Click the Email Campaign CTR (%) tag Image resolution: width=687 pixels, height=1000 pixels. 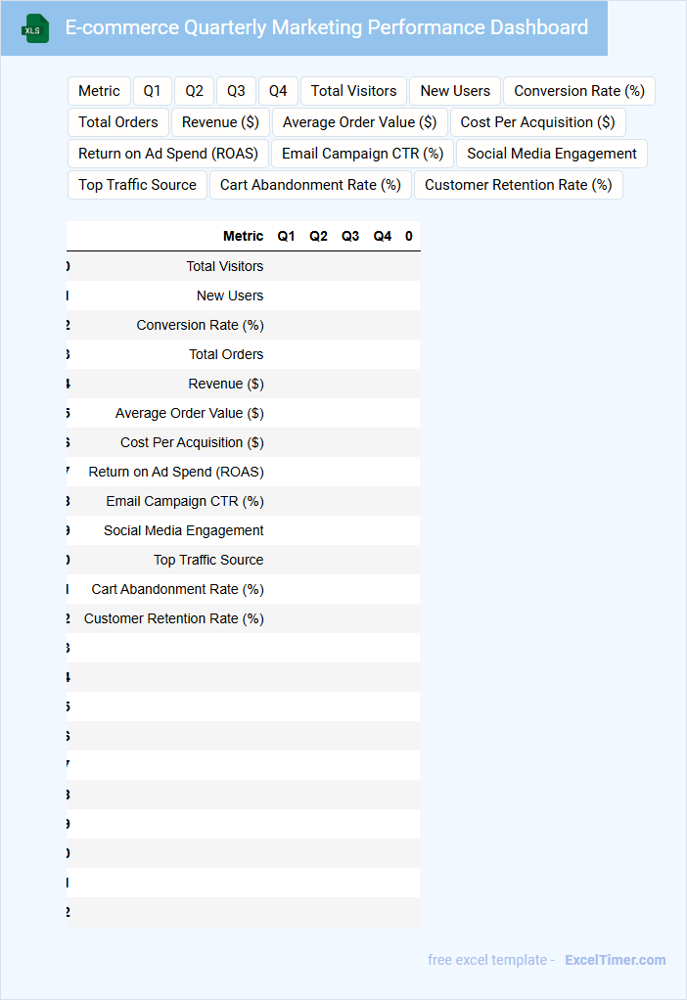(x=362, y=154)
